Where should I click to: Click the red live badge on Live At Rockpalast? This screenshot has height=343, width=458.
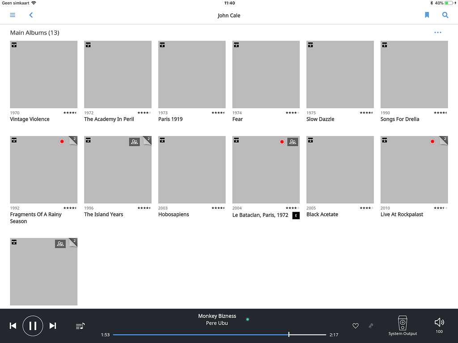(x=432, y=141)
